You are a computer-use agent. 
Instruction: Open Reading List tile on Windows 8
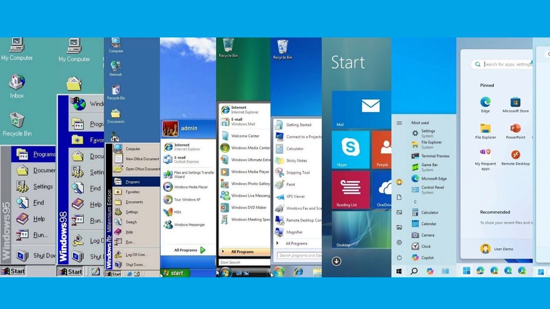(x=351, y=190)
